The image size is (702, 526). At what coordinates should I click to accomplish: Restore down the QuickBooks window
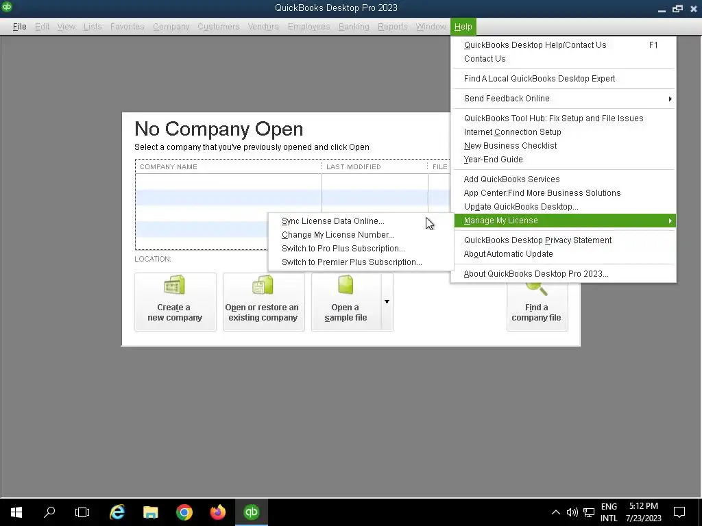pos(677,8)
